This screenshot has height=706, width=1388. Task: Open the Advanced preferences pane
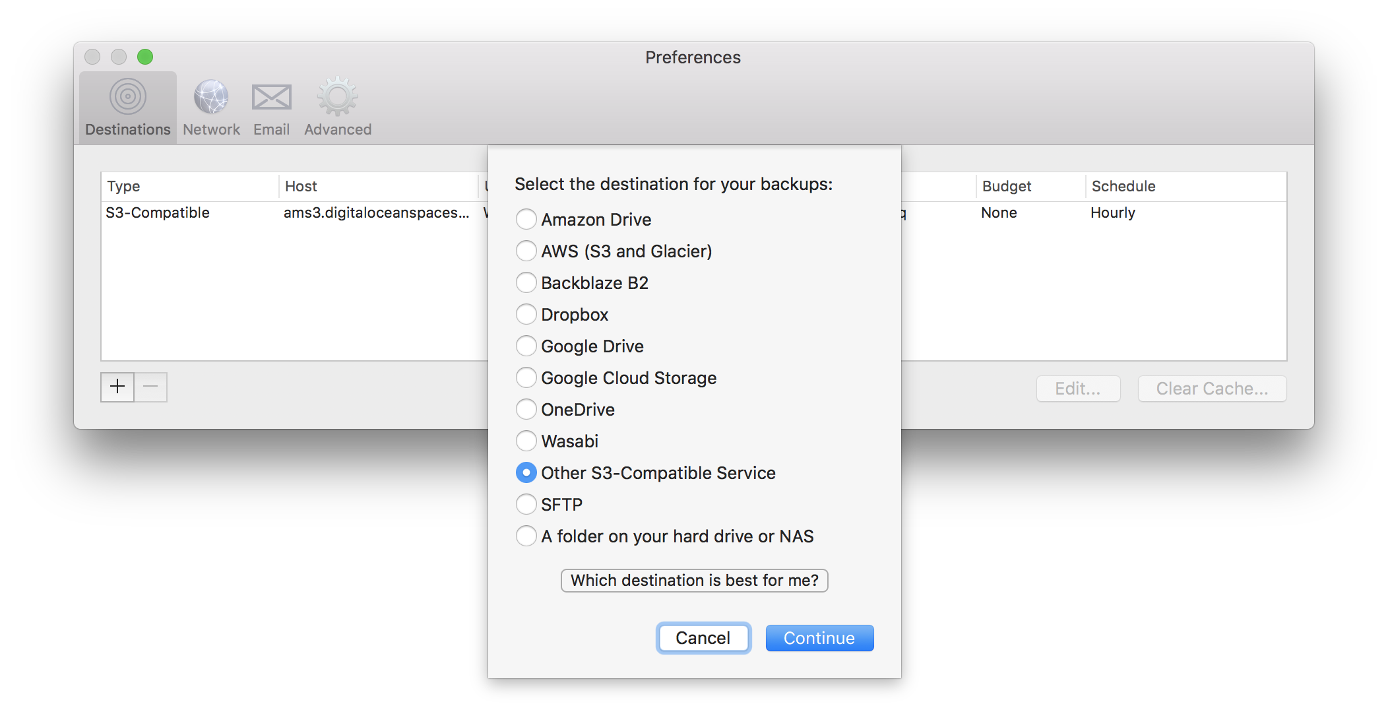[338, 108]
